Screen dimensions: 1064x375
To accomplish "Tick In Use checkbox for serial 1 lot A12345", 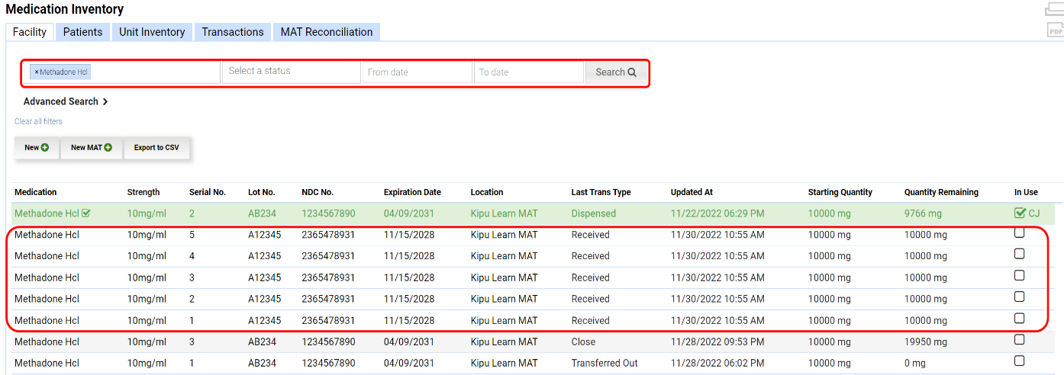I will coord(1019,319).
